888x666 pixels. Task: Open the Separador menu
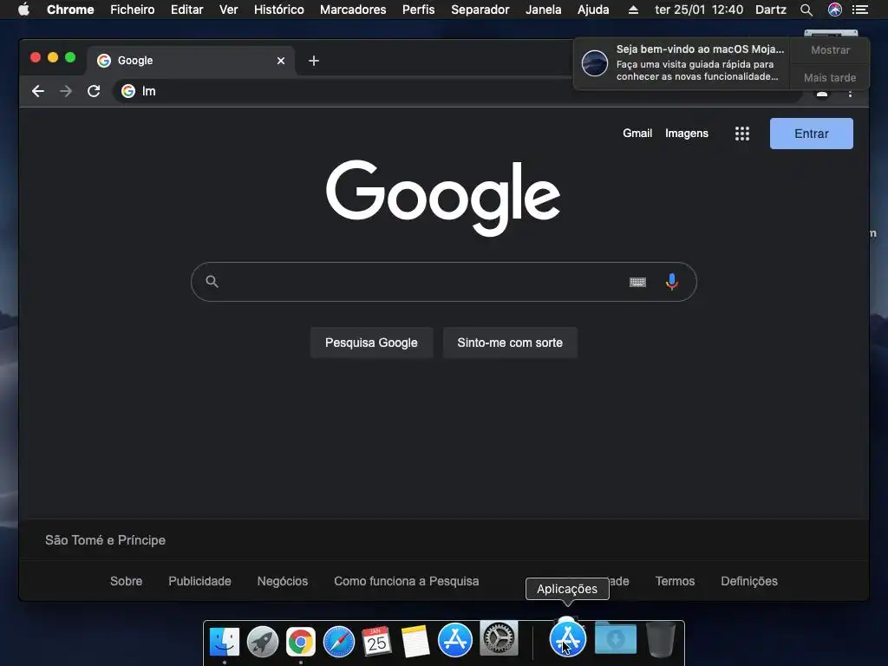(480, 10)
